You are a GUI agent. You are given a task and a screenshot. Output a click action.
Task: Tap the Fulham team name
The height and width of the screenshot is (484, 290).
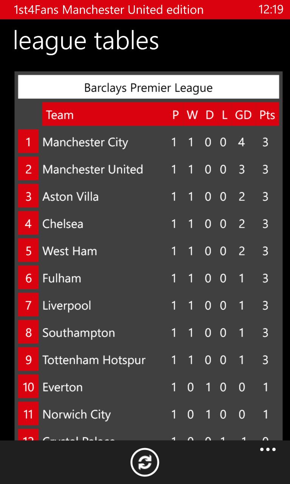pyautogui.click(x=62, y=278)
